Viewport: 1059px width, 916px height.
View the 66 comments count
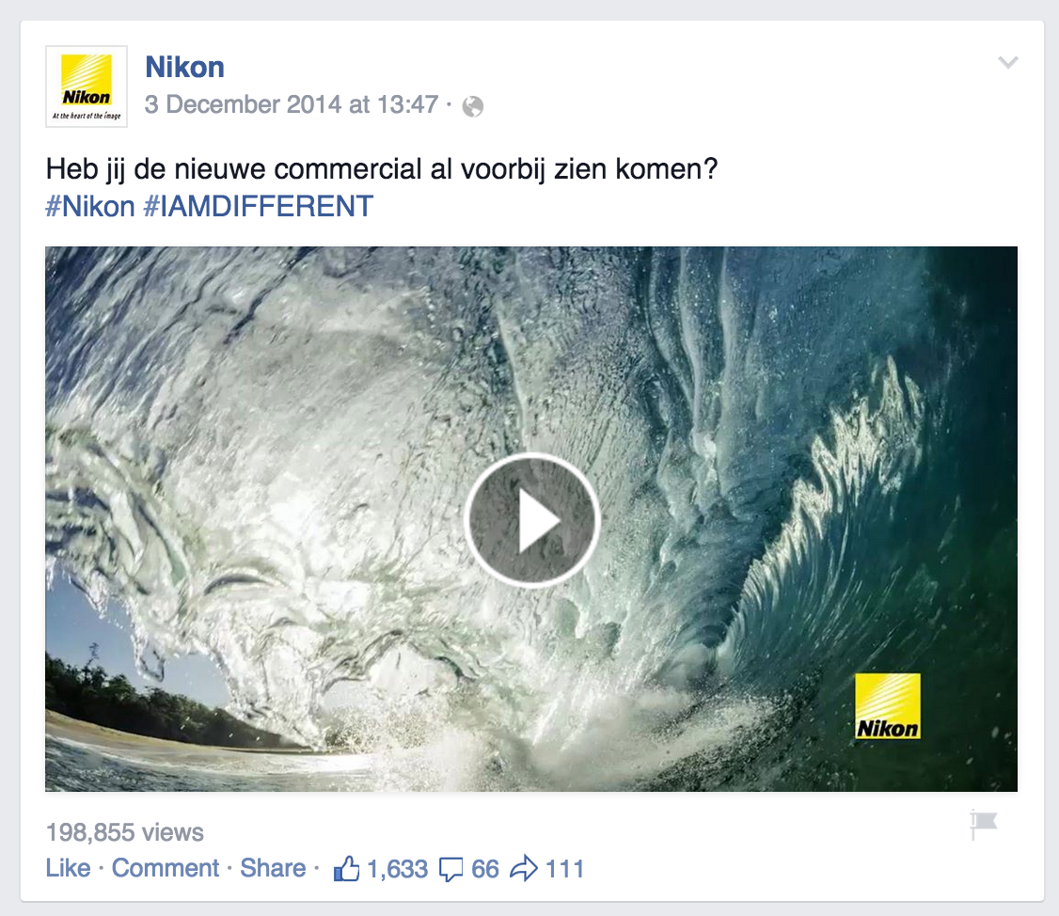point(485,869)
